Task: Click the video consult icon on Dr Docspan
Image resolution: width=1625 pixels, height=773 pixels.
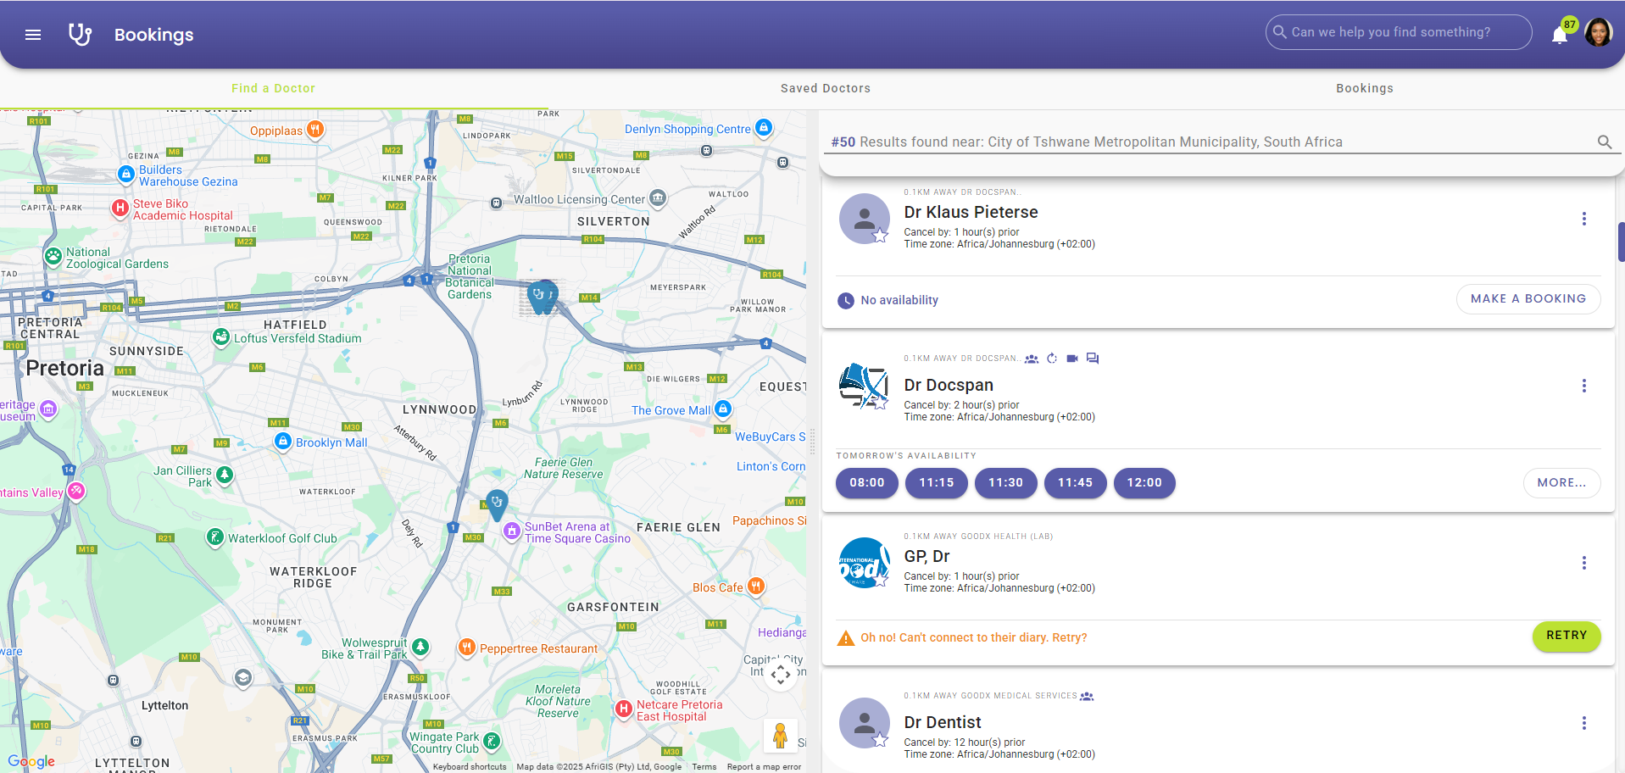Action: pos(1072,359)
